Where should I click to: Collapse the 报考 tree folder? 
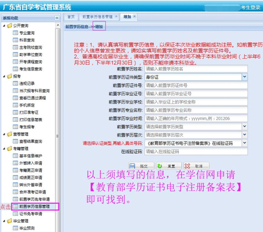click(4, 76)
